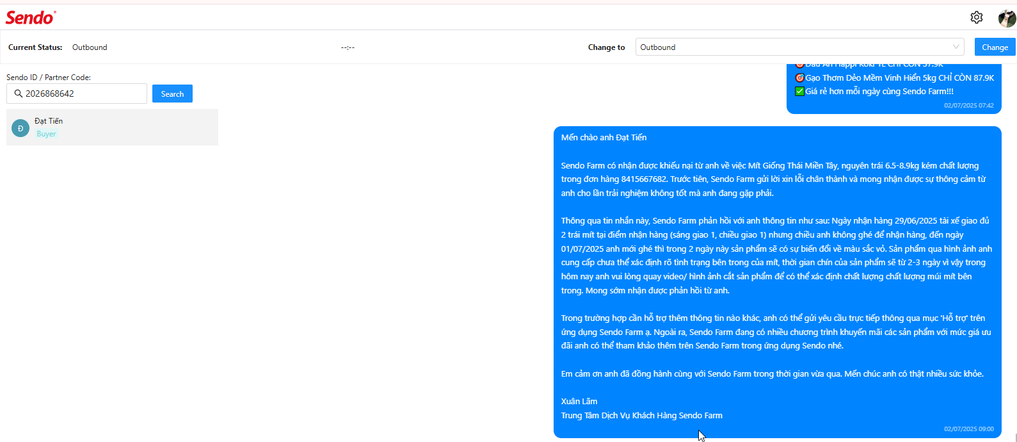Viewport: 1017px width, 442px height.
Task: Click the --:-- timer text
Action: tap(348, 47)
